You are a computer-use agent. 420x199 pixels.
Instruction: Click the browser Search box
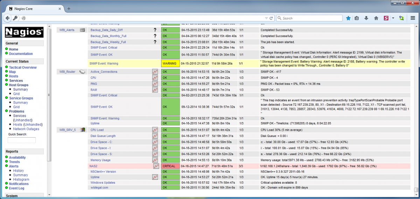pyautogui.click(x=309, y=18)
